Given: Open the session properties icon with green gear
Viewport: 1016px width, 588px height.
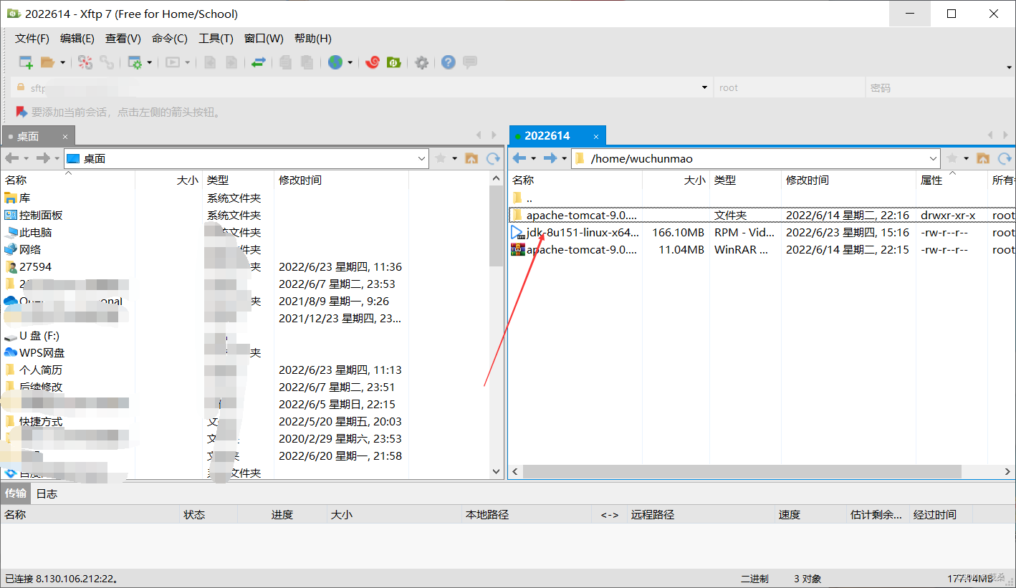Looking at the screenshot, I should click(x=135, y=62).
